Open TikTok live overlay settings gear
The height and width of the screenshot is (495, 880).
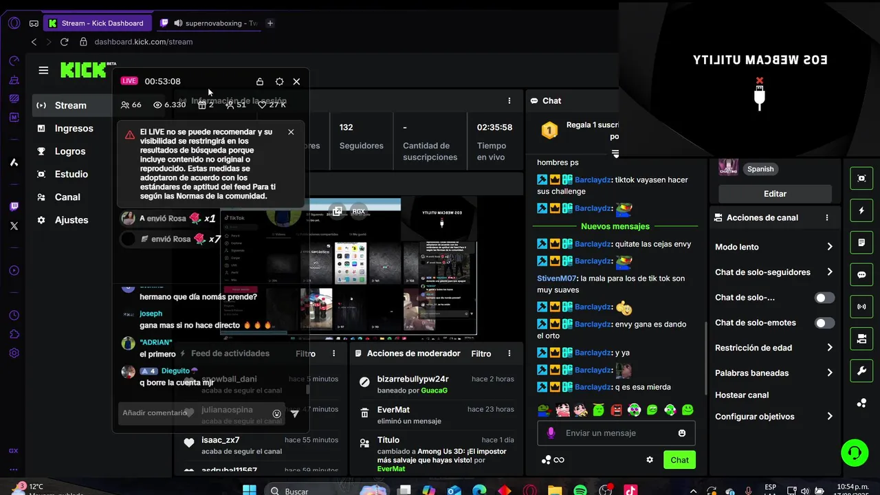pyautogui.click(x=279, y=81)
